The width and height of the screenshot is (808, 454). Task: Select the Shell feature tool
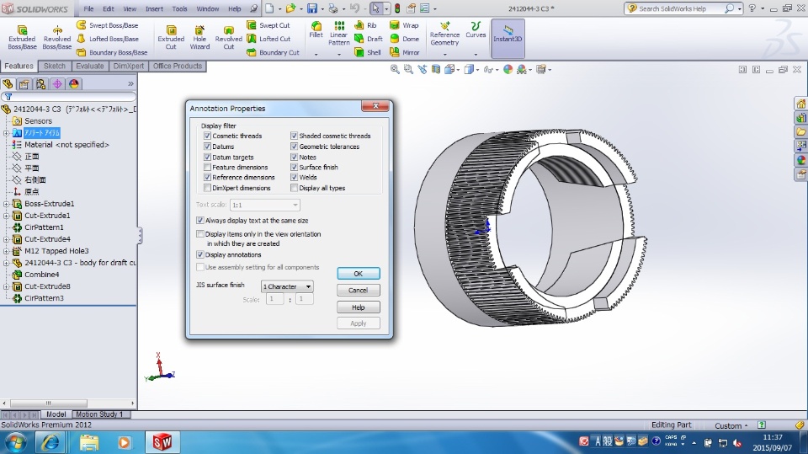368,52
